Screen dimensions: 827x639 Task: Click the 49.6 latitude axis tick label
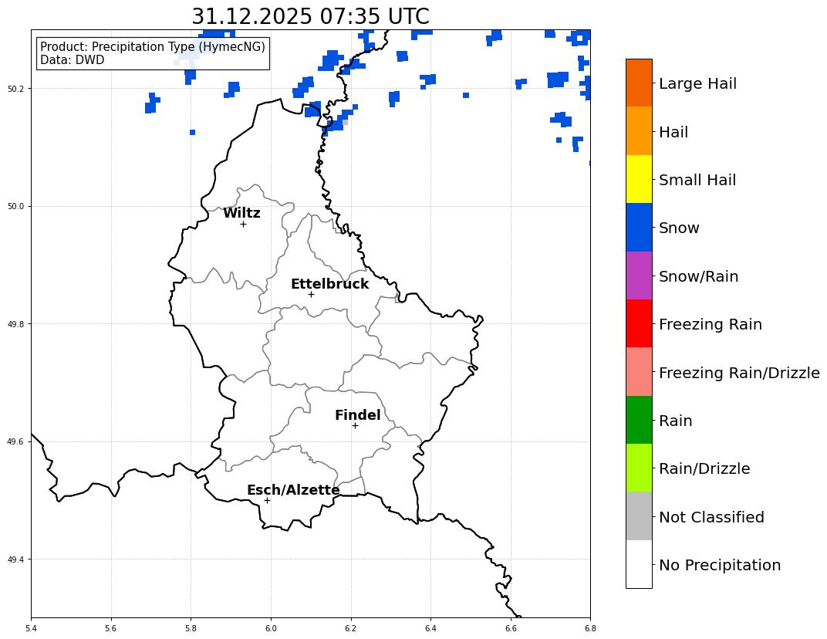[x=17, y=441]
